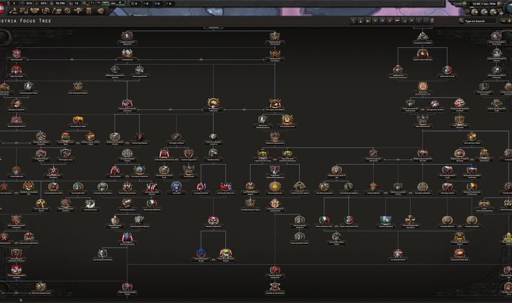Select The Alpine Federation focus
This screenshot has height=303, width=512.
tap(139, 171)
